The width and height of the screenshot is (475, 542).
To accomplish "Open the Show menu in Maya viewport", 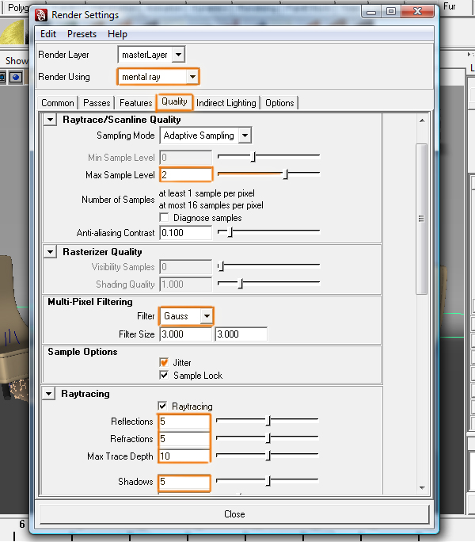I will pos(17,61).
